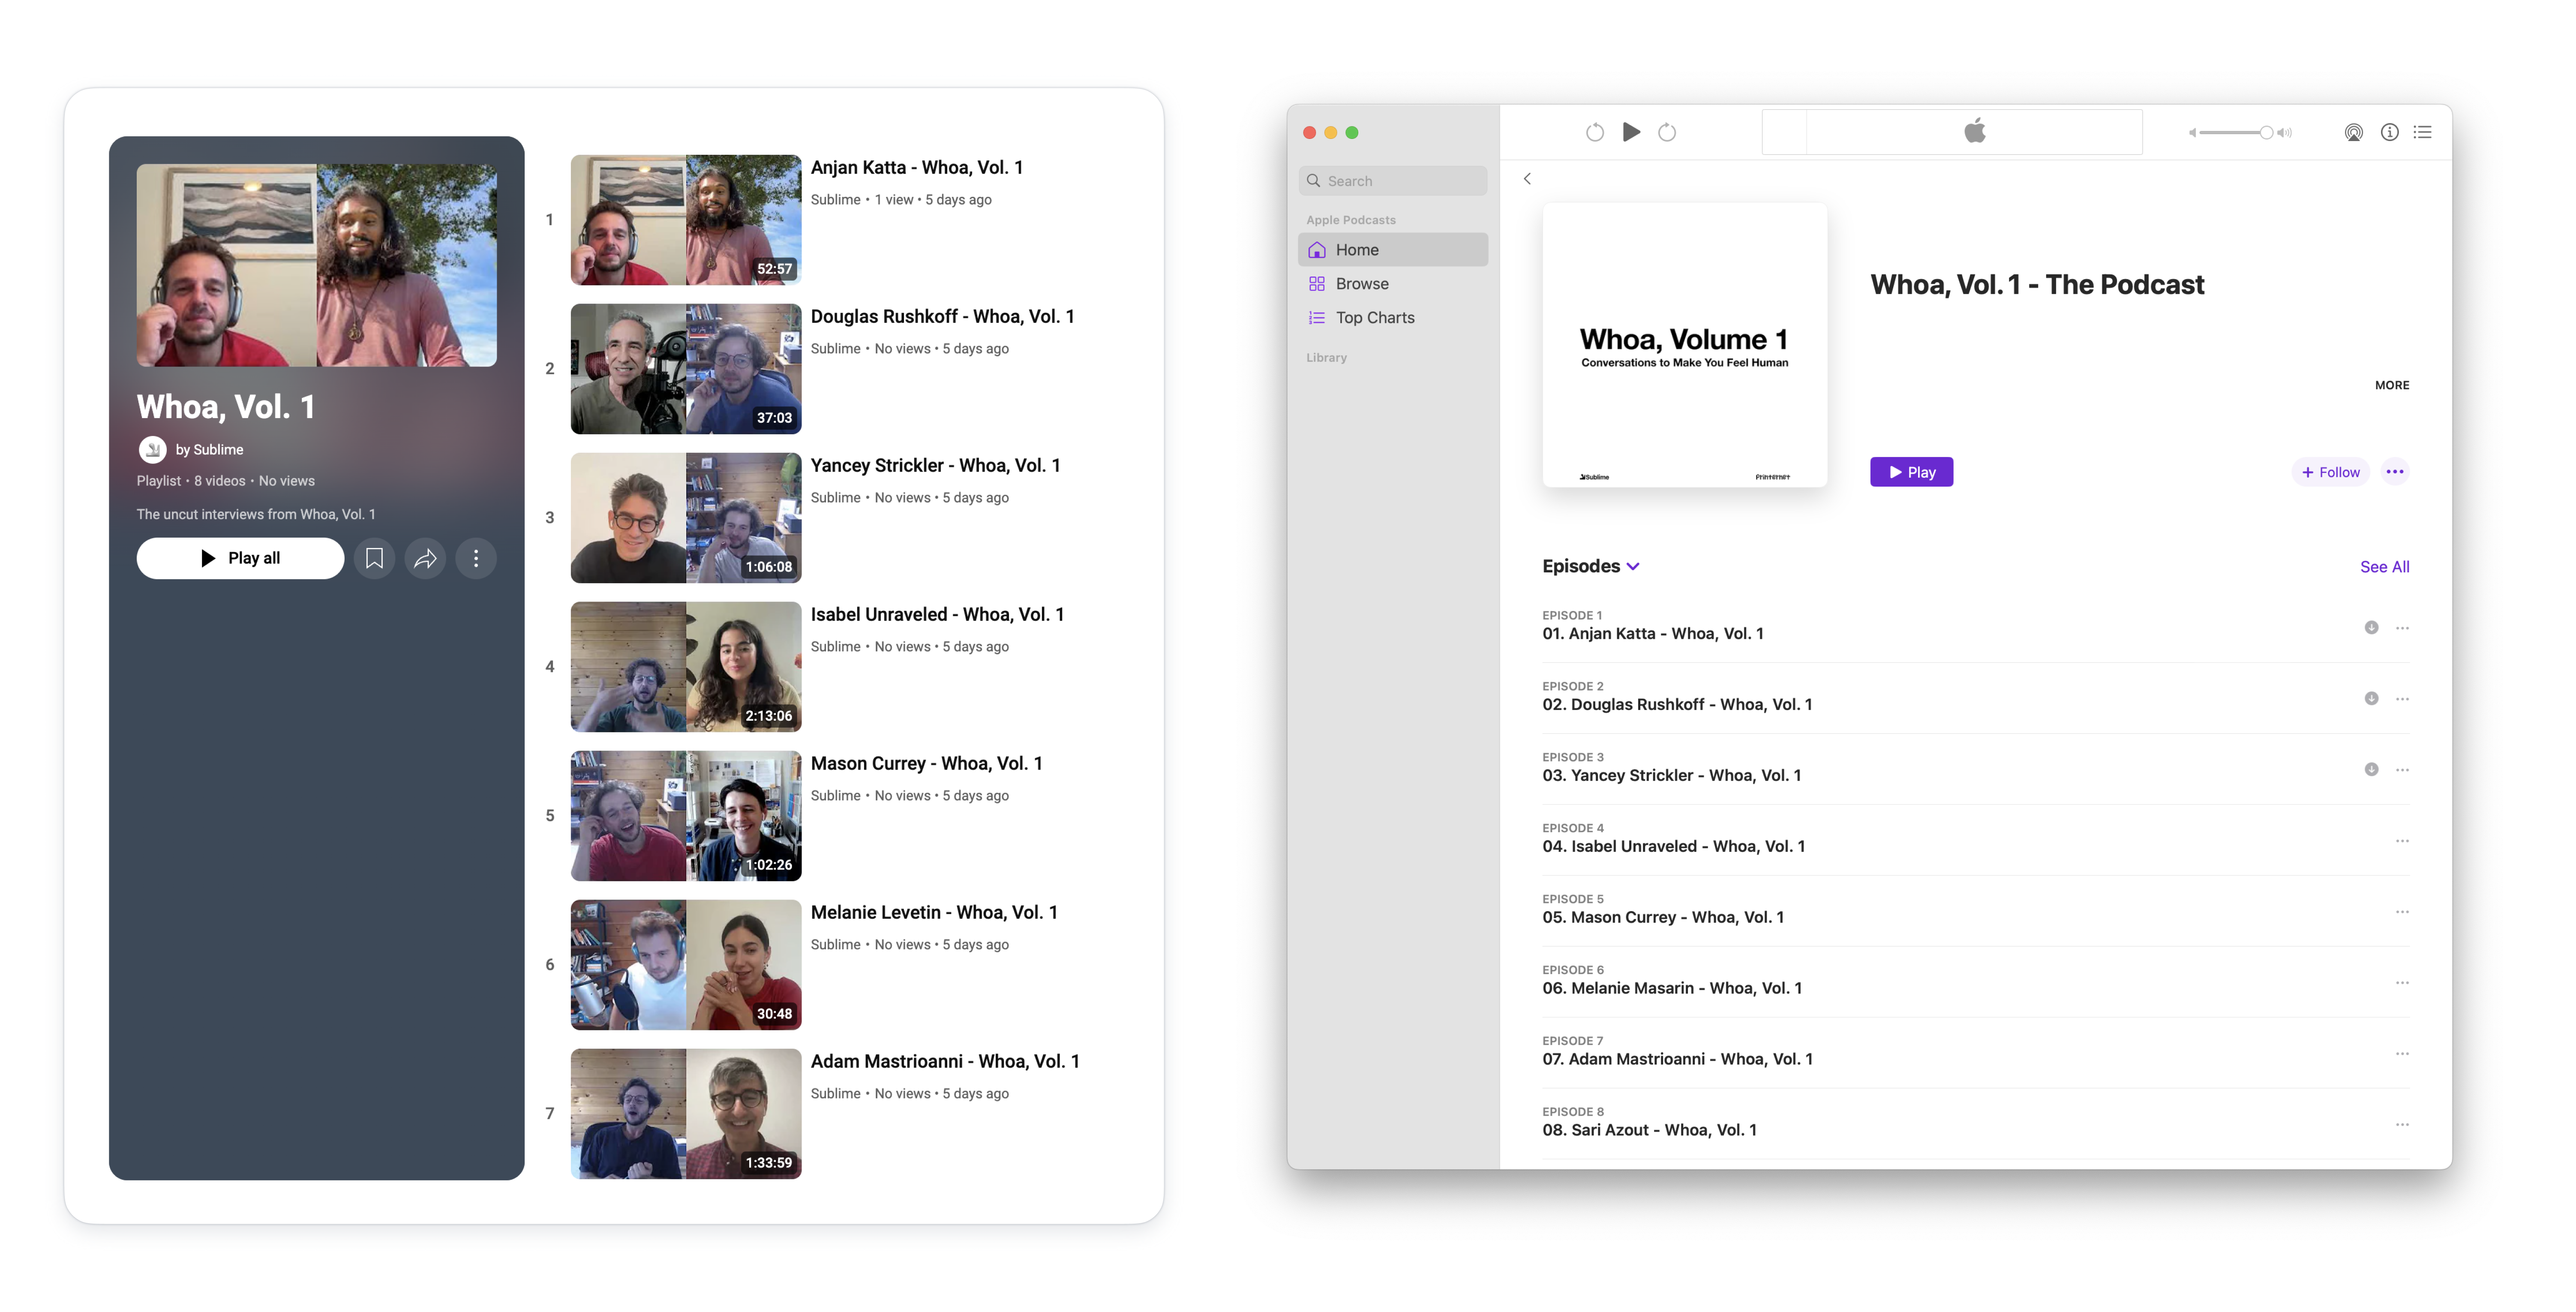The width and height of the screenshot is (2576, 1312).
Task: Click the high volume speaker icon
Action: tap(2284, 132)
